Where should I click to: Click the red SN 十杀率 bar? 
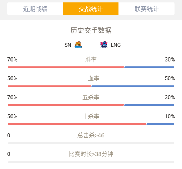(77, 124)
